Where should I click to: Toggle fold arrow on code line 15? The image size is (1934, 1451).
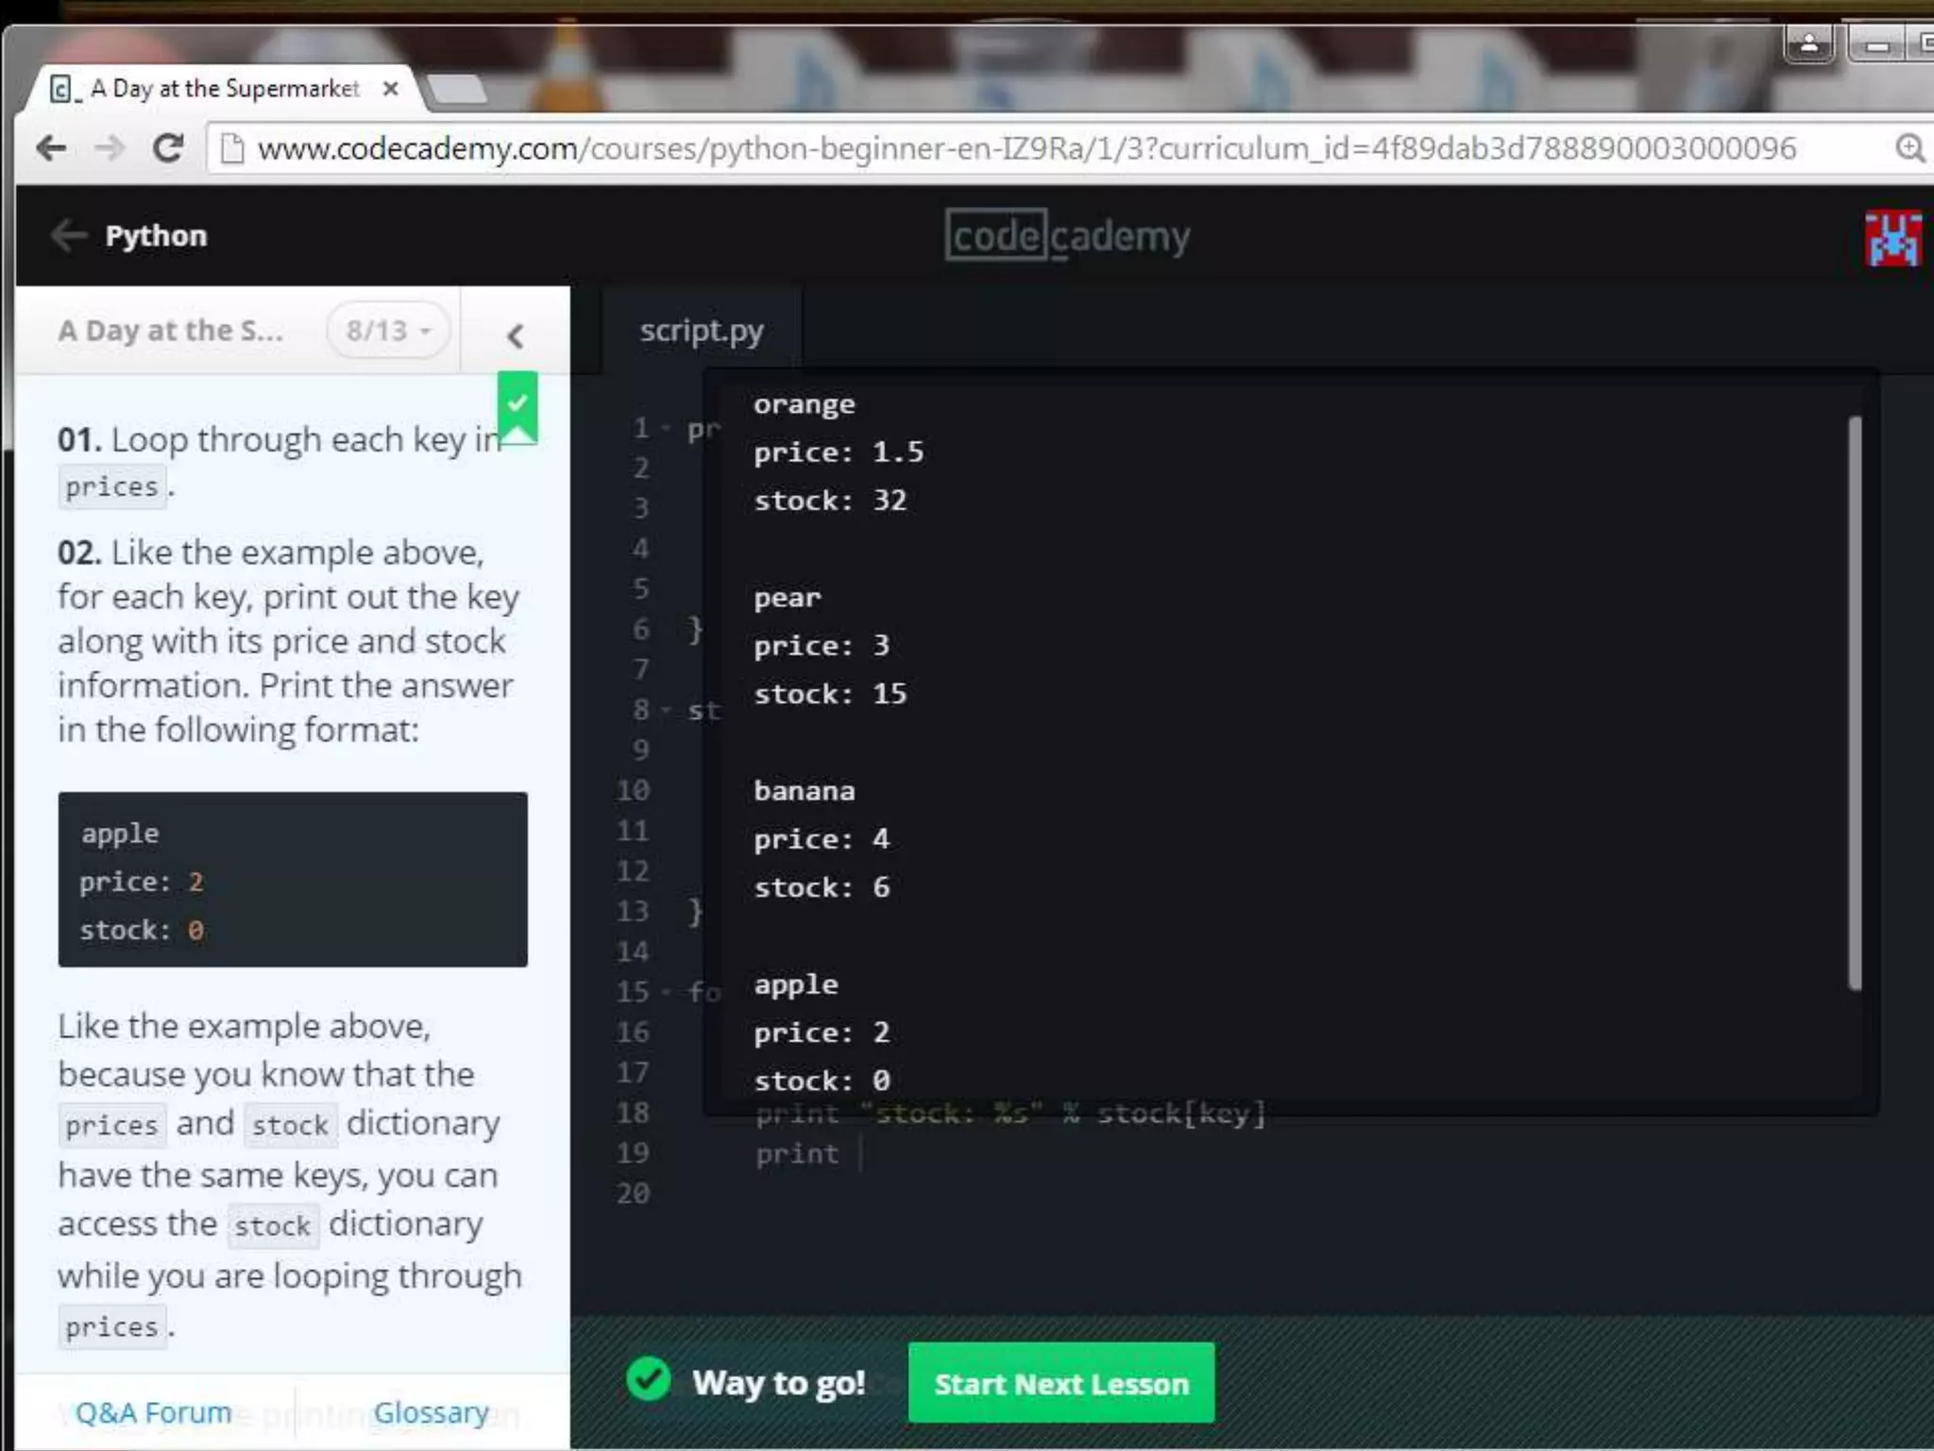666,993
